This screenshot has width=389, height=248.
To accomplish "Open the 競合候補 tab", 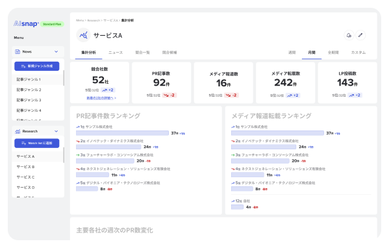I will tap(169, 53).
